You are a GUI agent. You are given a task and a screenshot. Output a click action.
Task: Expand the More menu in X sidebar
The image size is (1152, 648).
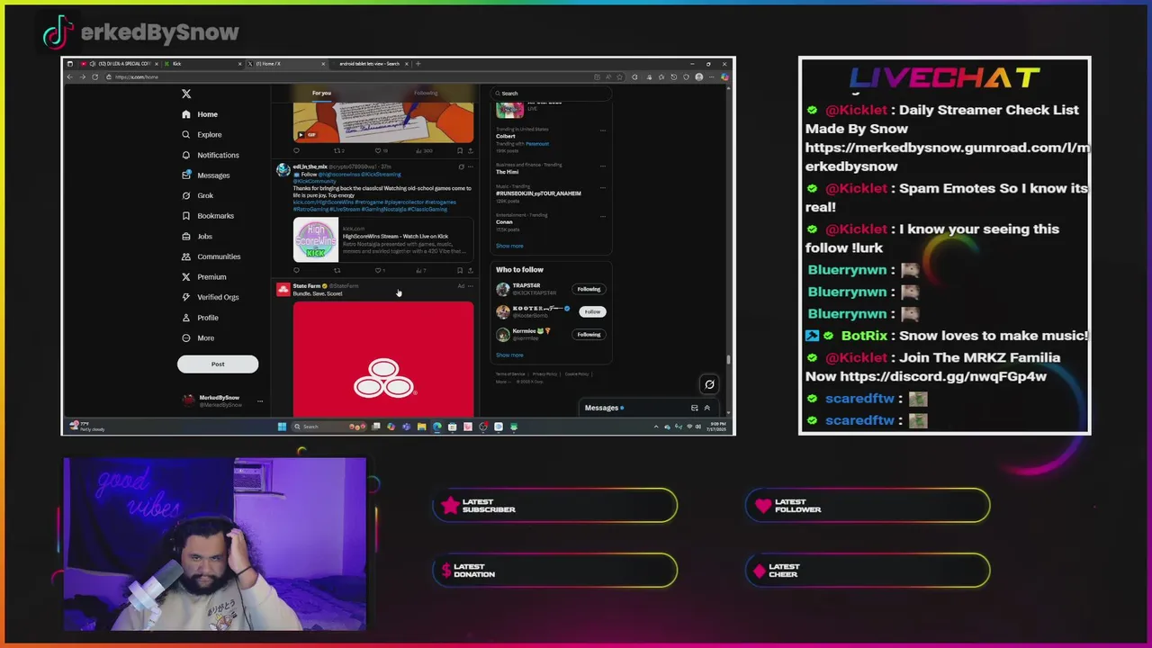[x=198, y=337]
